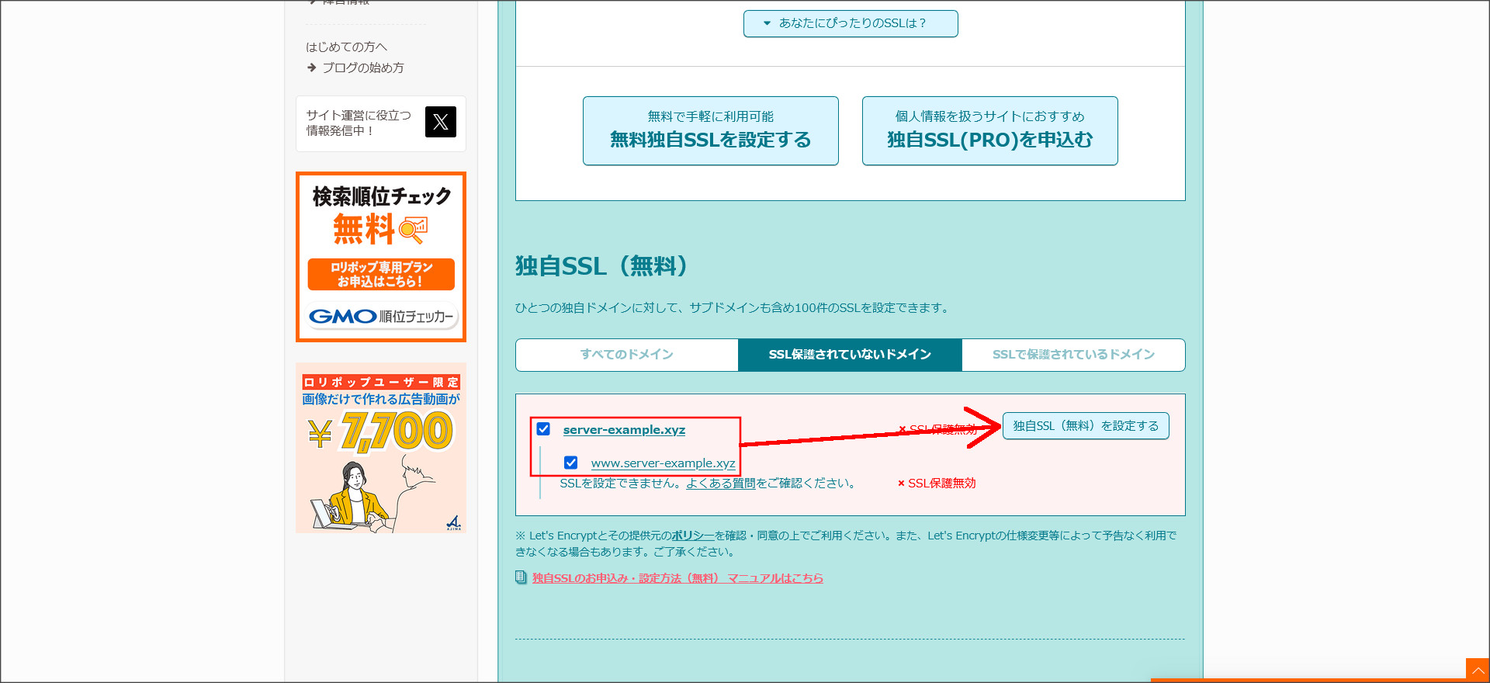Image resolution: width=1490 pixels, height=683 pixels.
Task: Switch to すべてのドメイン tab
Action: (x=626, y=355)
